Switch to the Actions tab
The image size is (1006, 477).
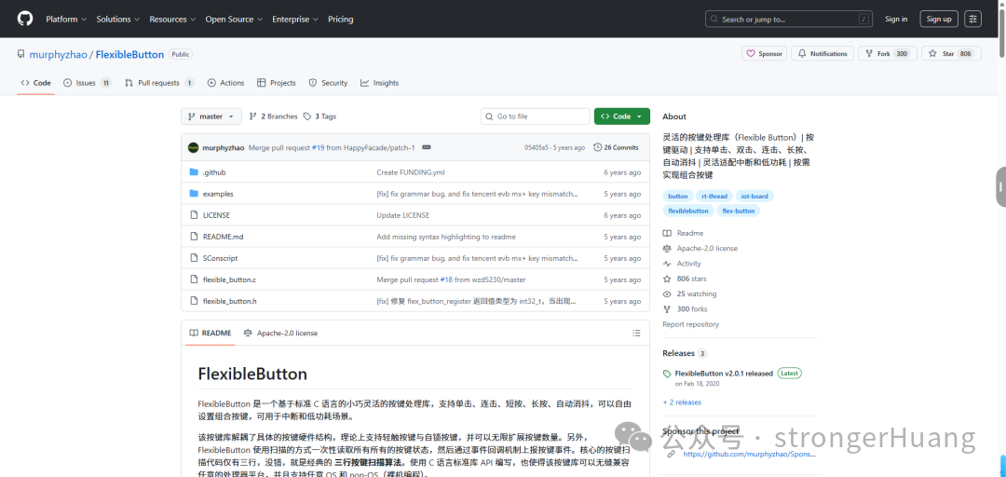tap(225, 83)
